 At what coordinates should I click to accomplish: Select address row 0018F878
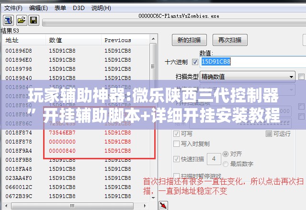76,142
